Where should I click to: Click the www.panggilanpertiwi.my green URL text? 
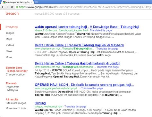57,88
